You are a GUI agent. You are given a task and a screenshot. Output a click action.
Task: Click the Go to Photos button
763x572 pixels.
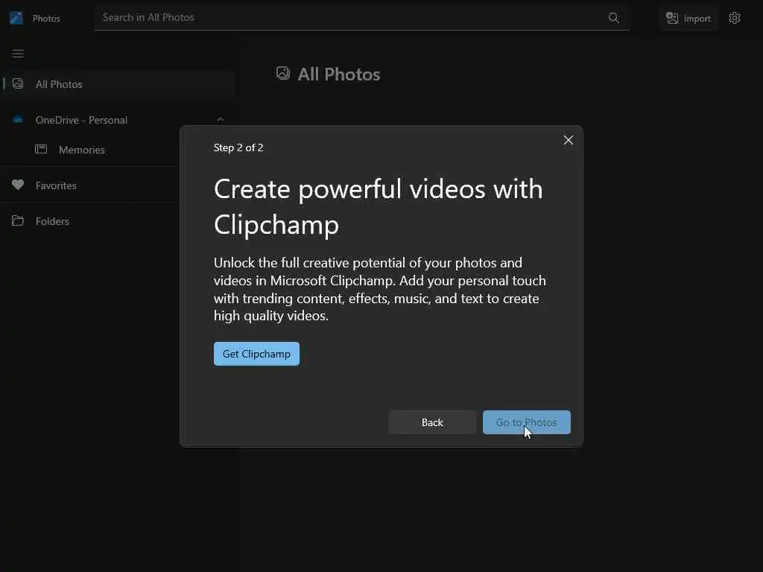tap(527, 422)
